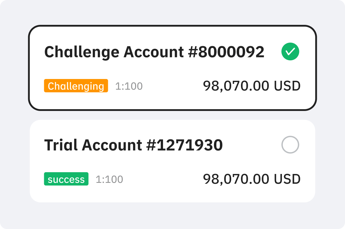The image size is (345, 229).
Task: Click the word "Challenge" in the first card title
Action: pos(82,52)
